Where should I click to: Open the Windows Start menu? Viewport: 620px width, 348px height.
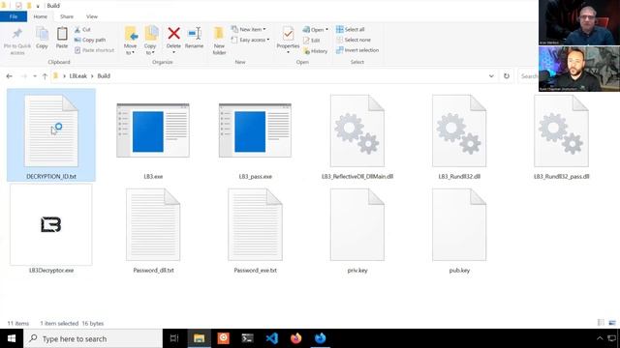[12, 338]
